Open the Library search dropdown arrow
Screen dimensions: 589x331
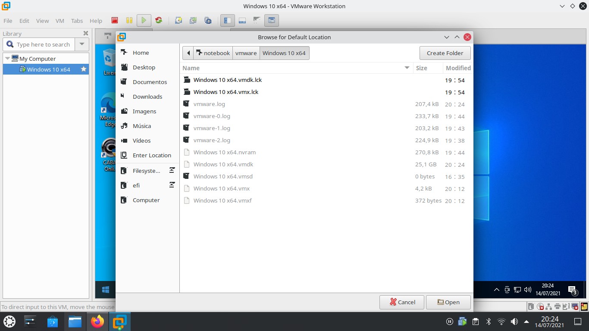pos(82,44)
